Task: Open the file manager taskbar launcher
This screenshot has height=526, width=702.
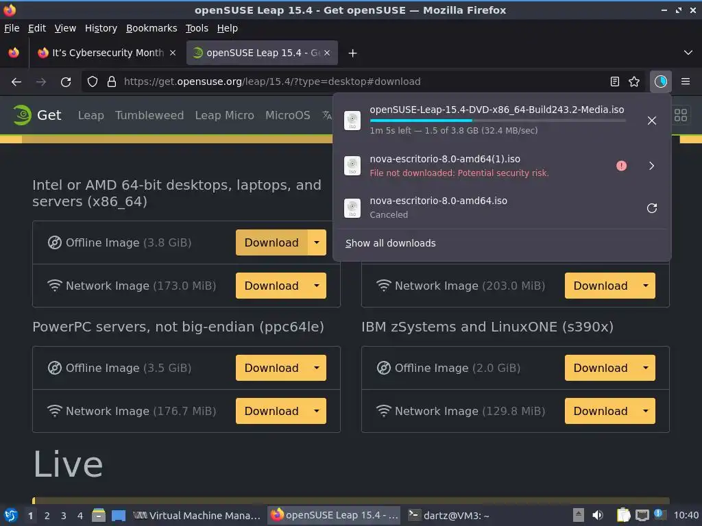Action: tap(99, 516)
